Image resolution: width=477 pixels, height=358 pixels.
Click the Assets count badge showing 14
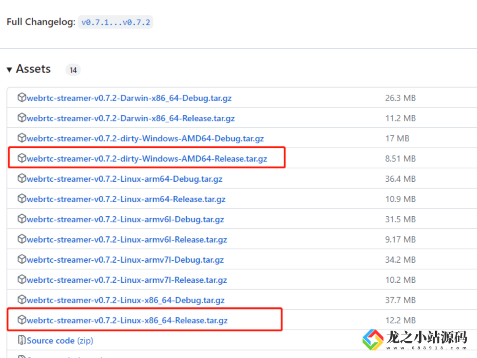(73, 70)
